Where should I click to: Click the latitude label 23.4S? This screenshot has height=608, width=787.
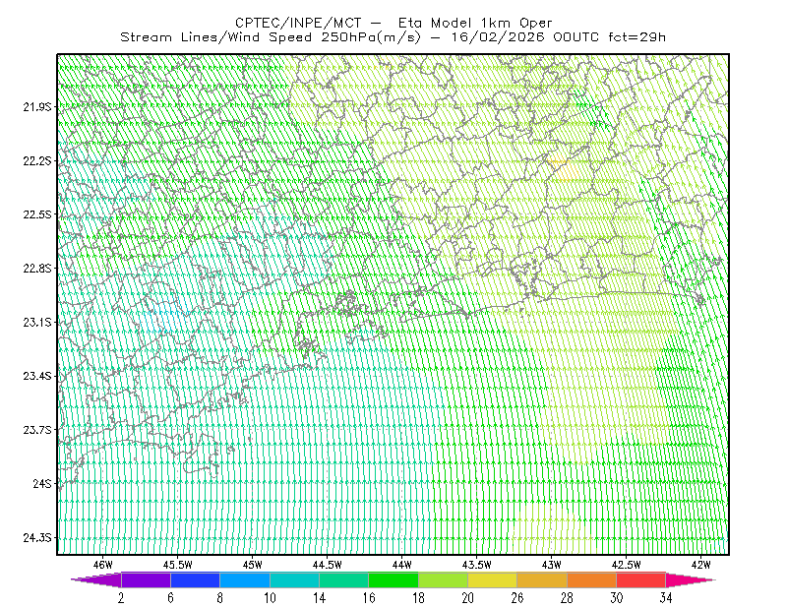(36, 376)
